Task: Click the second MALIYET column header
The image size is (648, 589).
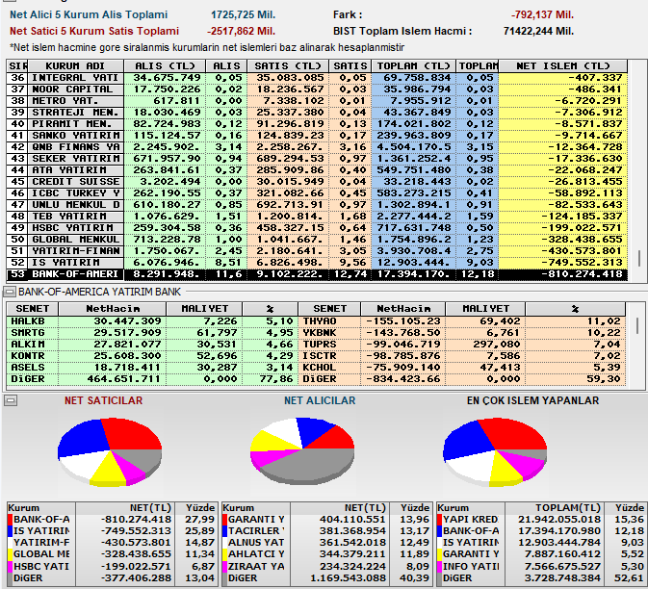Action: click(x=485, y=309)
